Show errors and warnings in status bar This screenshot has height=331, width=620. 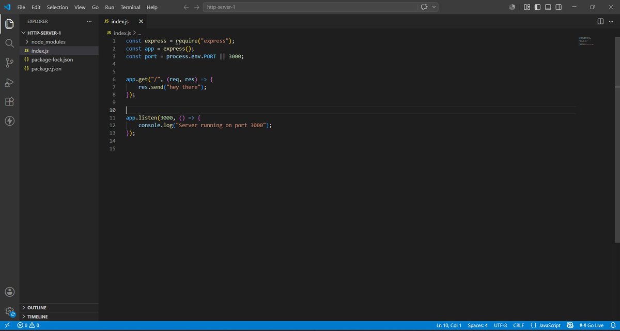(28, 325)
